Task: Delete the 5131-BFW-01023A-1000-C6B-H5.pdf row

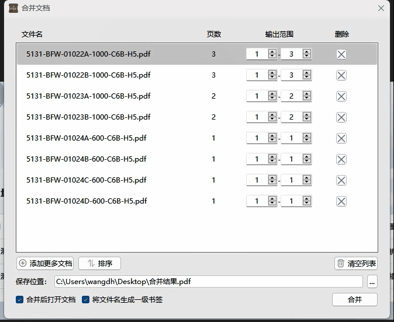Action: [341, 96]
